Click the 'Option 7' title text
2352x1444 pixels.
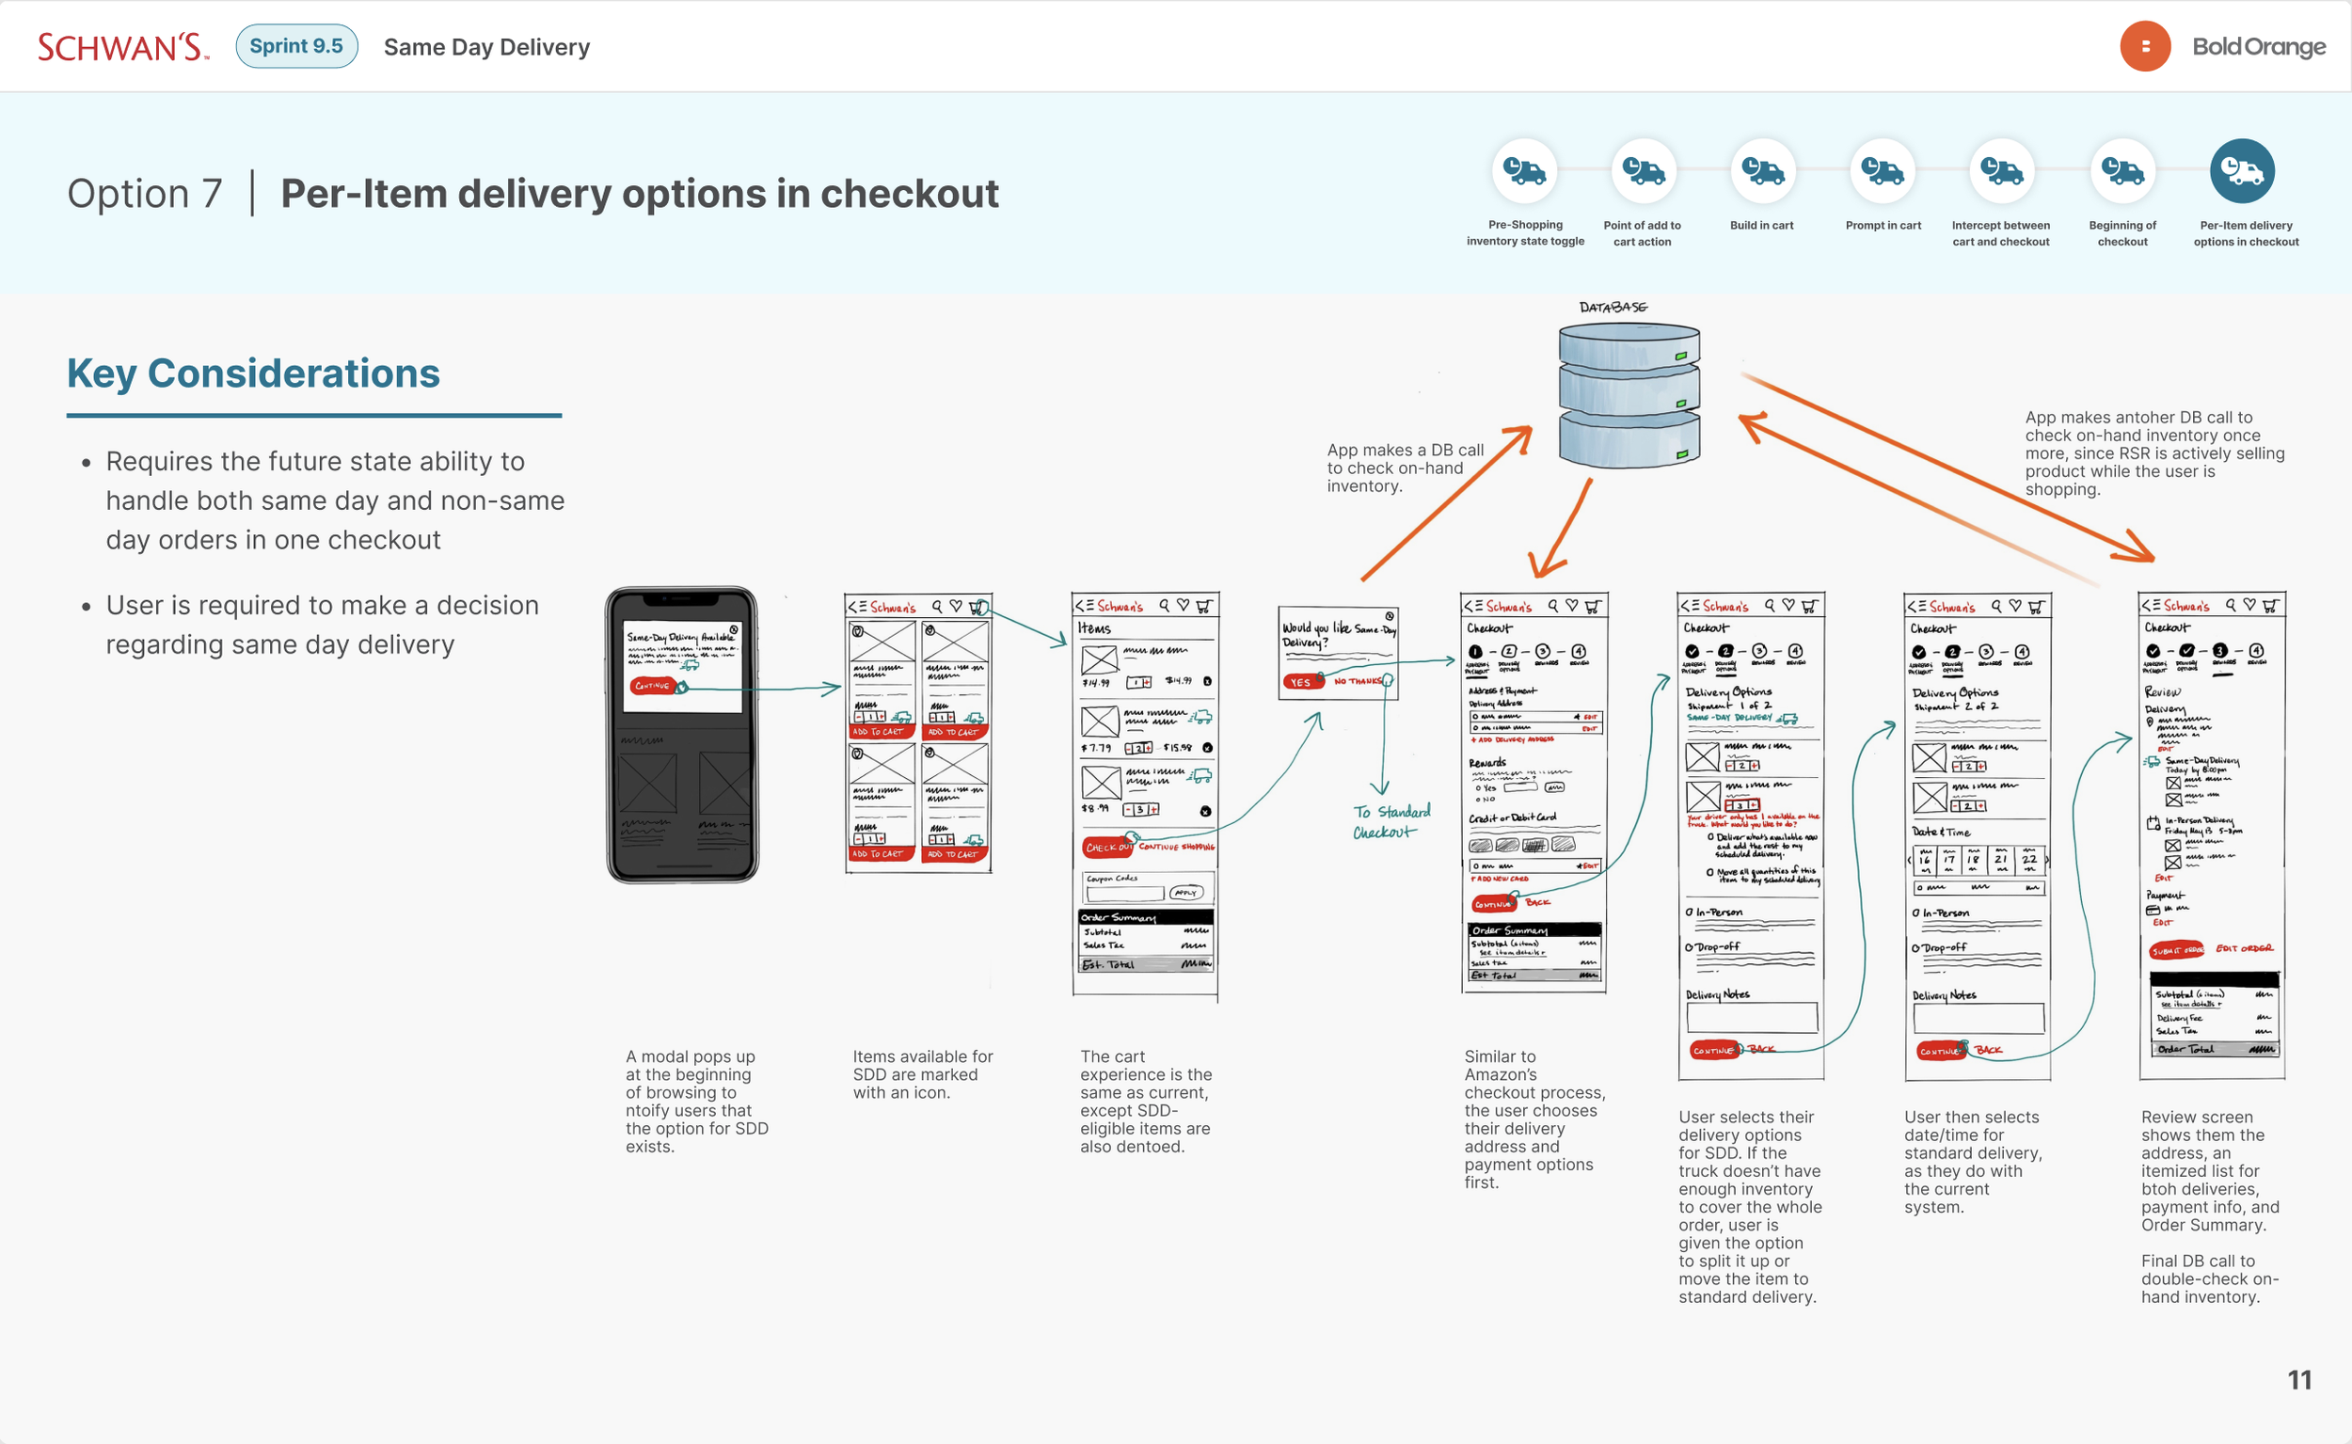click(145, 194)
